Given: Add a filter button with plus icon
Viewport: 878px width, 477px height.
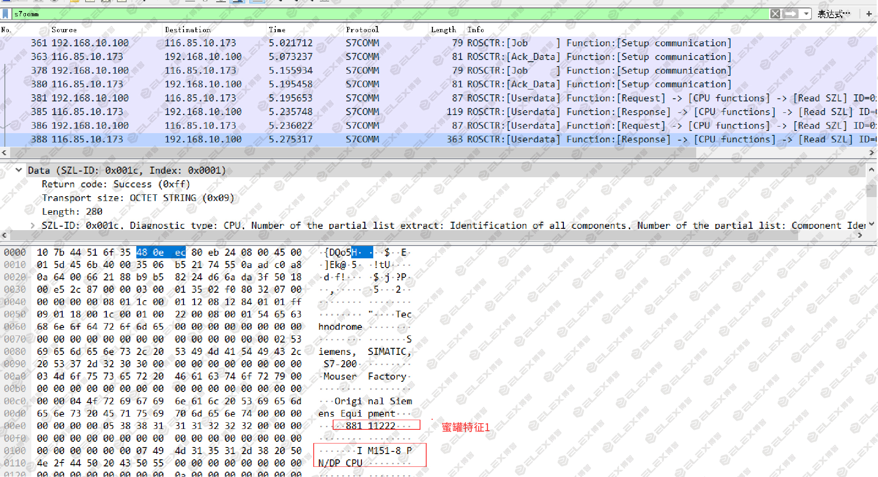Looking at the screenshot, I should click(x=869, y=14).
